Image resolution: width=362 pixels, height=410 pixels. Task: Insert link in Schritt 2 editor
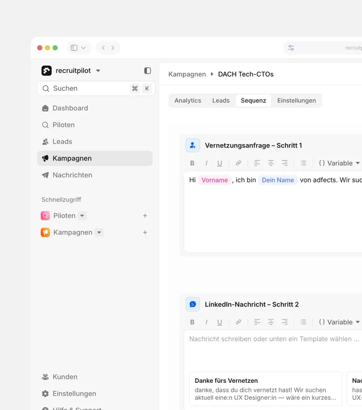[238, 322]
